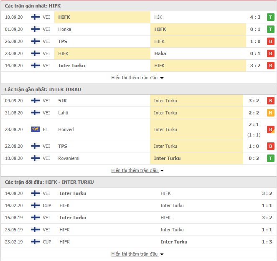Click the 0 : 2 Rovaniemi match score

[254, 158]
